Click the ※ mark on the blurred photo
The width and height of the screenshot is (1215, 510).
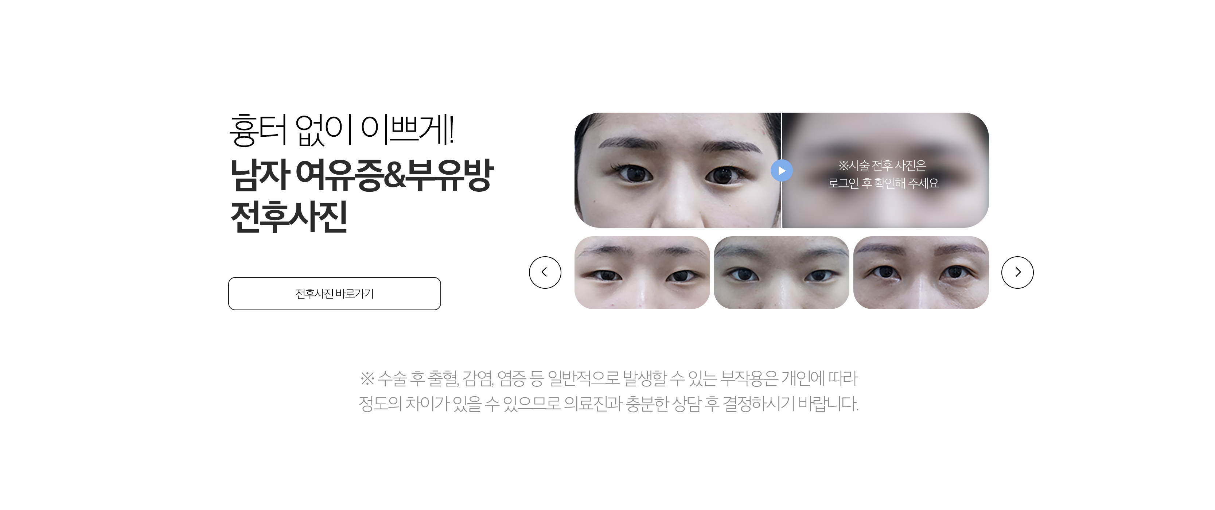[x=843, y=166]
